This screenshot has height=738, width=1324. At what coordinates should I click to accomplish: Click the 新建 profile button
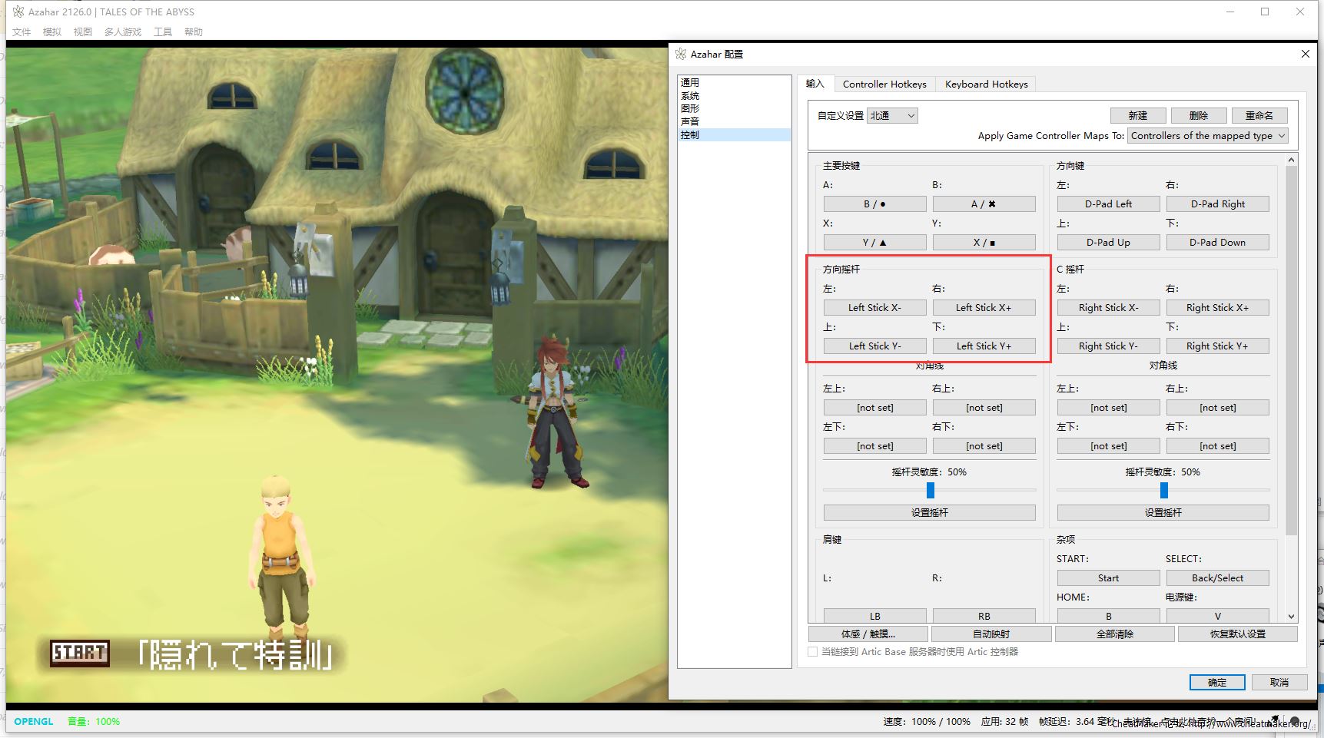[x=1138, y=116]
